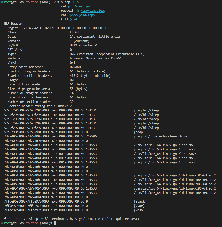Click the blue command marker dot beside the first prompt
Viewport: 222px width, 227px height.
(x=2, y=2)
